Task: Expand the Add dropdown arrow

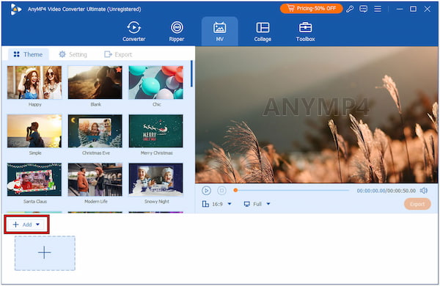Action: tap(37, 224)
